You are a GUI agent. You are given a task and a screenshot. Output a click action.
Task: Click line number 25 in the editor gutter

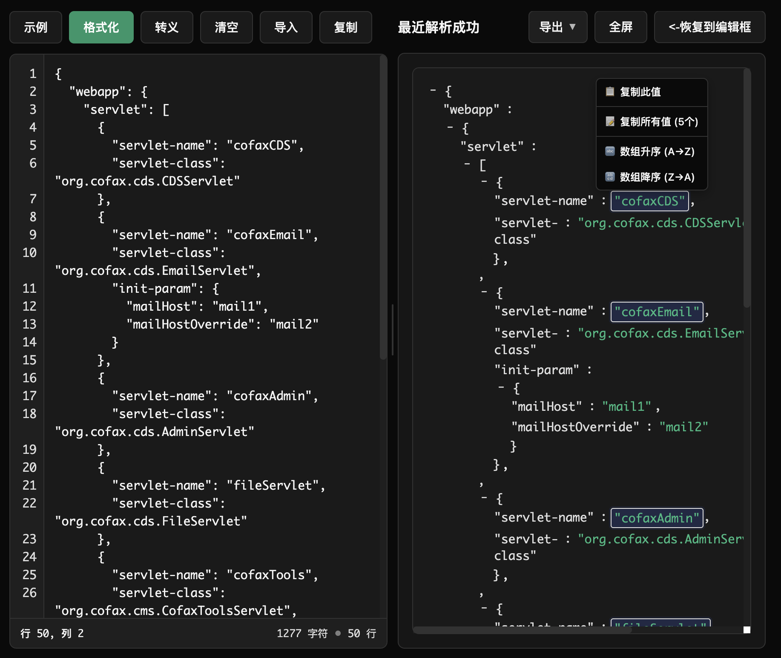pyautogui.click(x=29, y=575)
